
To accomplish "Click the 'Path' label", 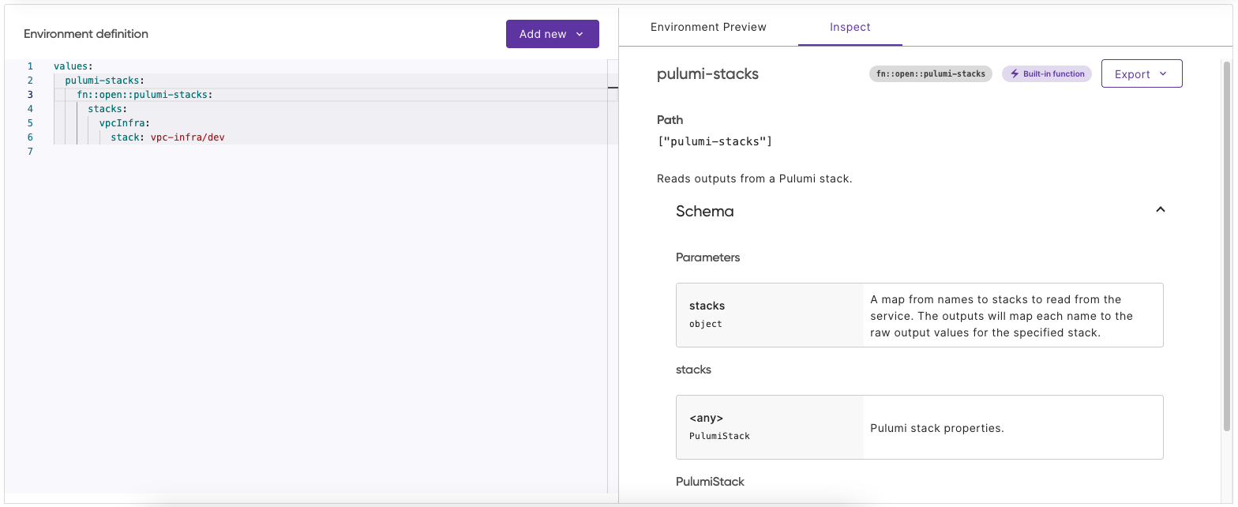I will coord(670,120).
